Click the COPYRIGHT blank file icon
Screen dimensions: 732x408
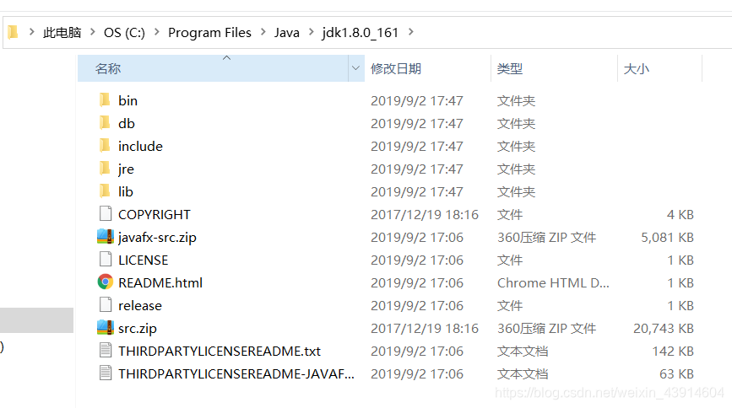(106, 213)
